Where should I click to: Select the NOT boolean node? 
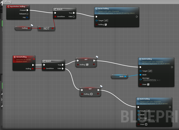tap(46, 28)
